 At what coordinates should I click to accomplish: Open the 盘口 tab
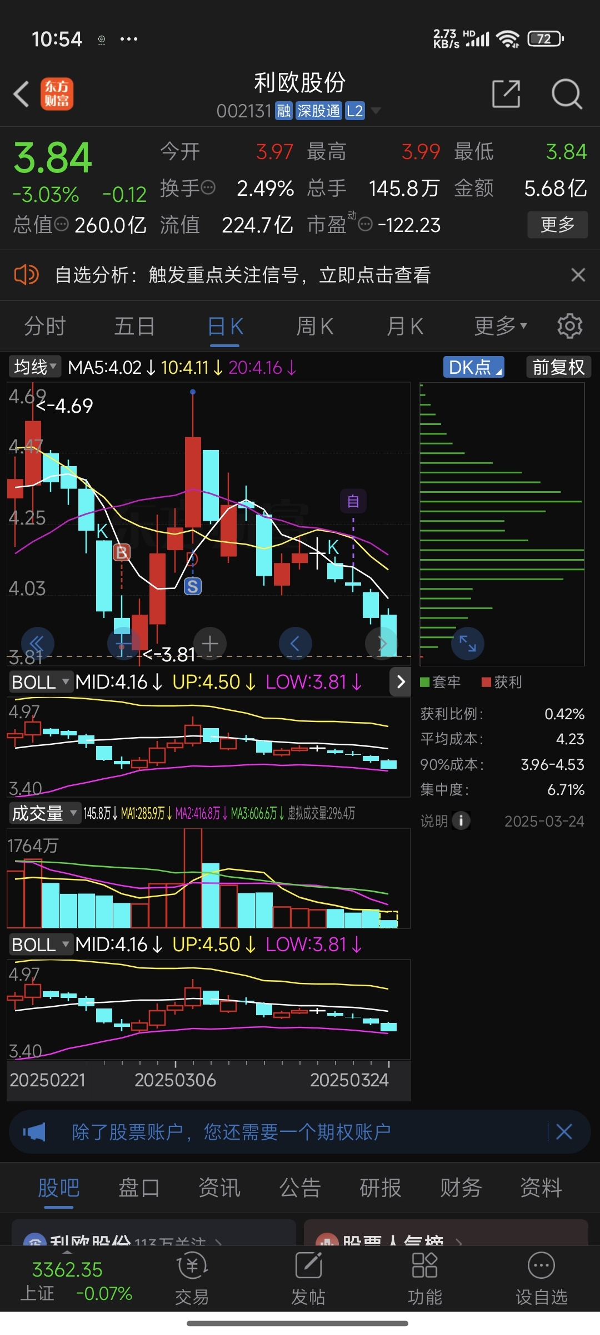[139, 1188]
